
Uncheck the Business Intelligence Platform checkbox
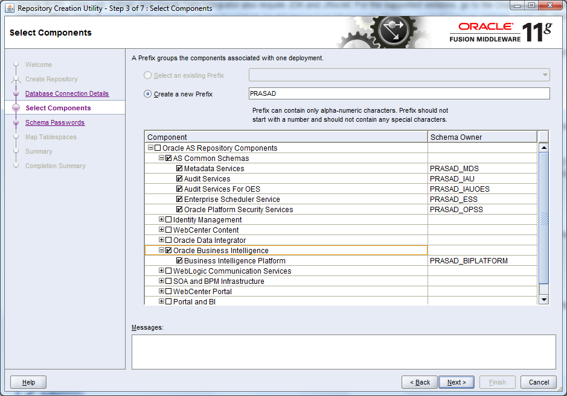[x=179, y=260]
